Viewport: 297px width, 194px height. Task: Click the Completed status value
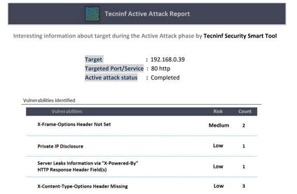(165, 78)
